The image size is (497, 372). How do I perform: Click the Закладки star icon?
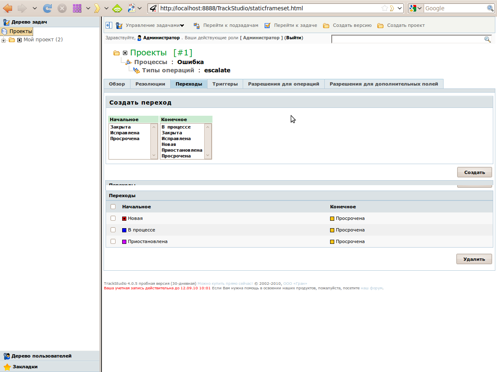[x=7, y=367]
